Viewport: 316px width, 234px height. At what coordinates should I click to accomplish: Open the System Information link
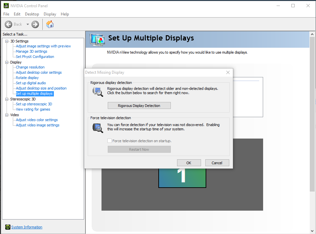[x=27, y=227]
